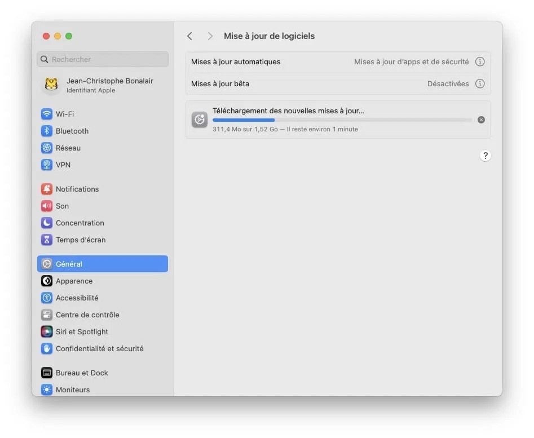Viewport: 534px width, 438px height.
Task: Open Concentration moon icon
Action: point(47,223)
